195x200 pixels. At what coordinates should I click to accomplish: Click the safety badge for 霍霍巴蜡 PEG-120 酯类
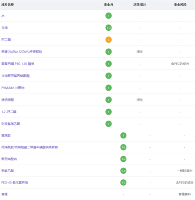[x=108, y=64]
